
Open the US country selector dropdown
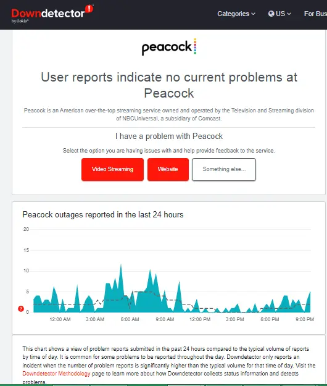pos(279,14)
